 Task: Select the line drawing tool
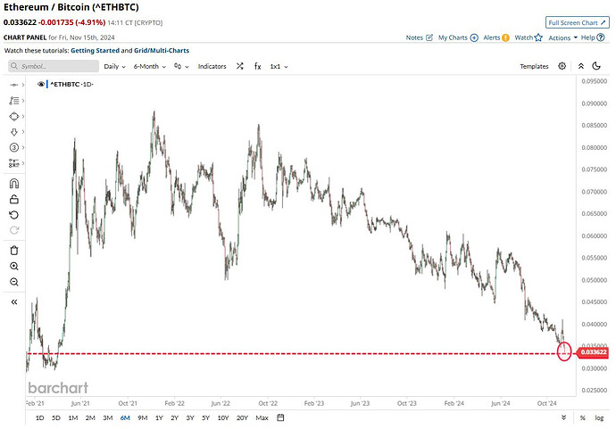(x=13, y=85)
